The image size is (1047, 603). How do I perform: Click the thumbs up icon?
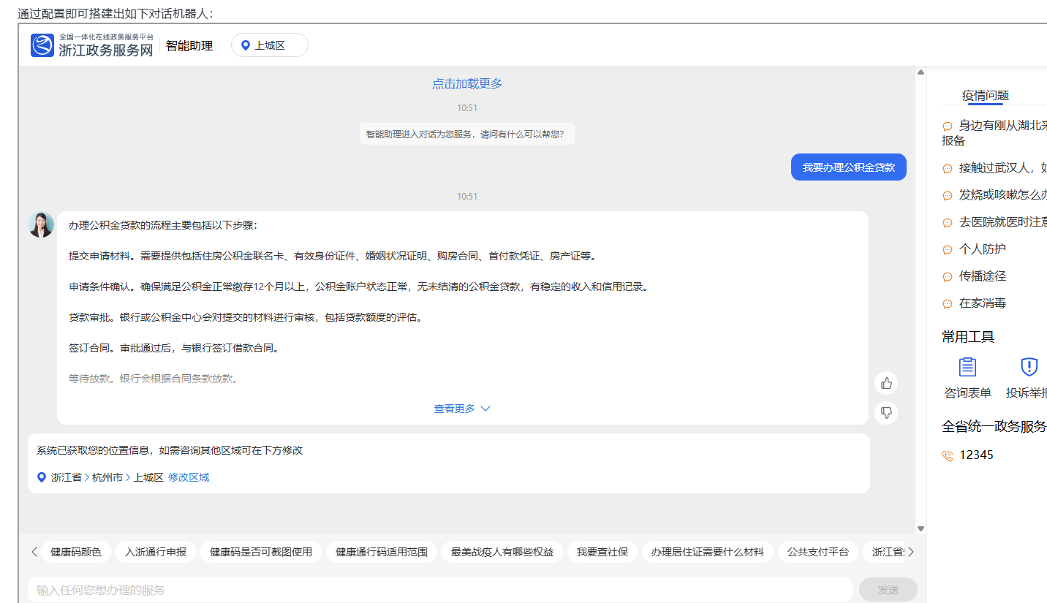886,383
